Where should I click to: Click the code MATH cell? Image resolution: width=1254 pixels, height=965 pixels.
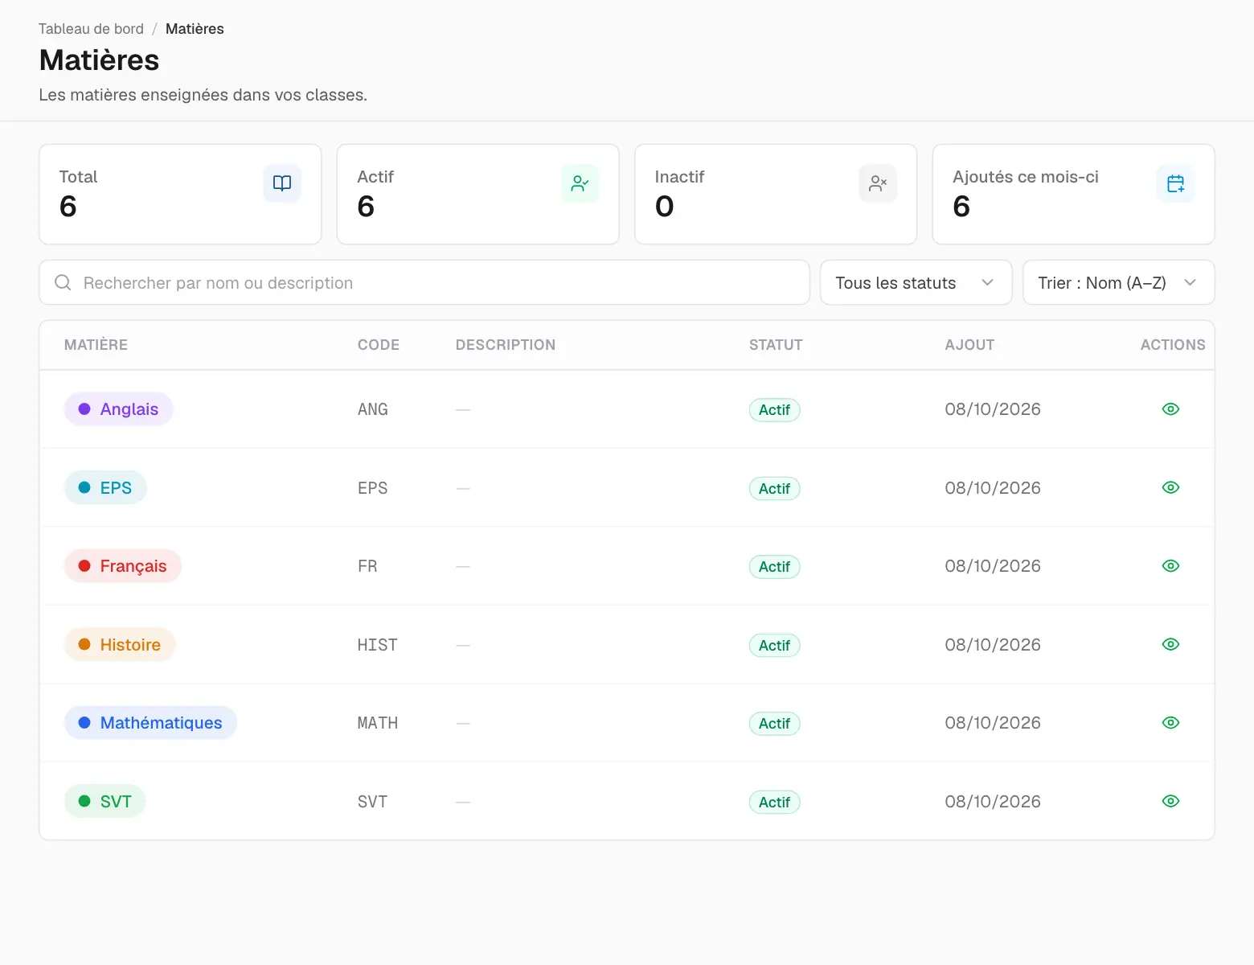pos(378,723)
